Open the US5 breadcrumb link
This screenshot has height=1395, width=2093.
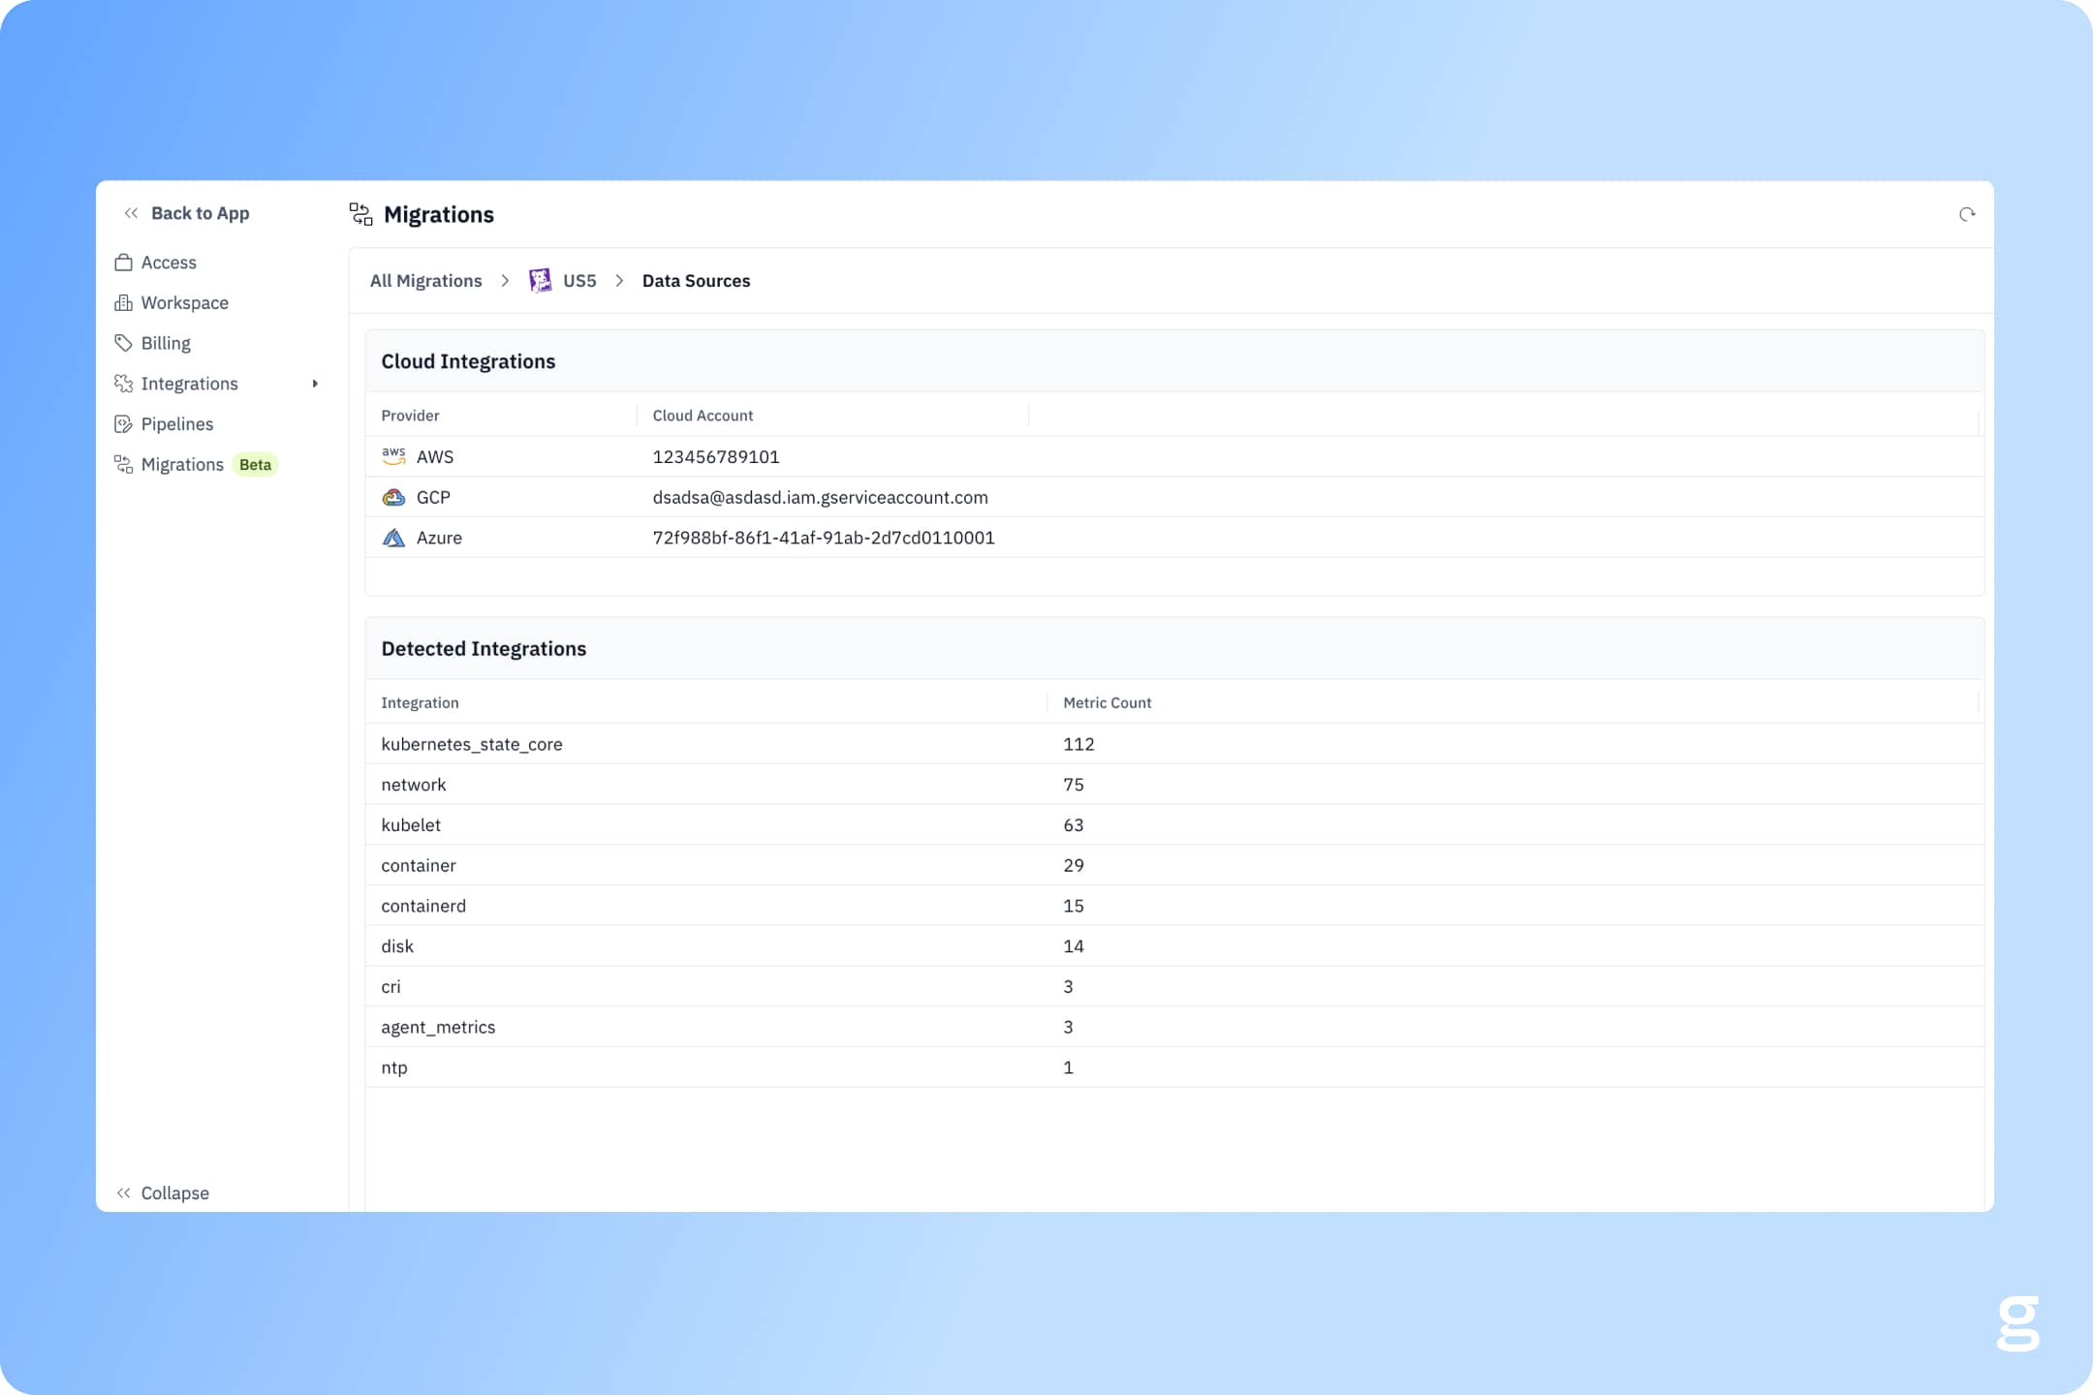click(579, 281)
